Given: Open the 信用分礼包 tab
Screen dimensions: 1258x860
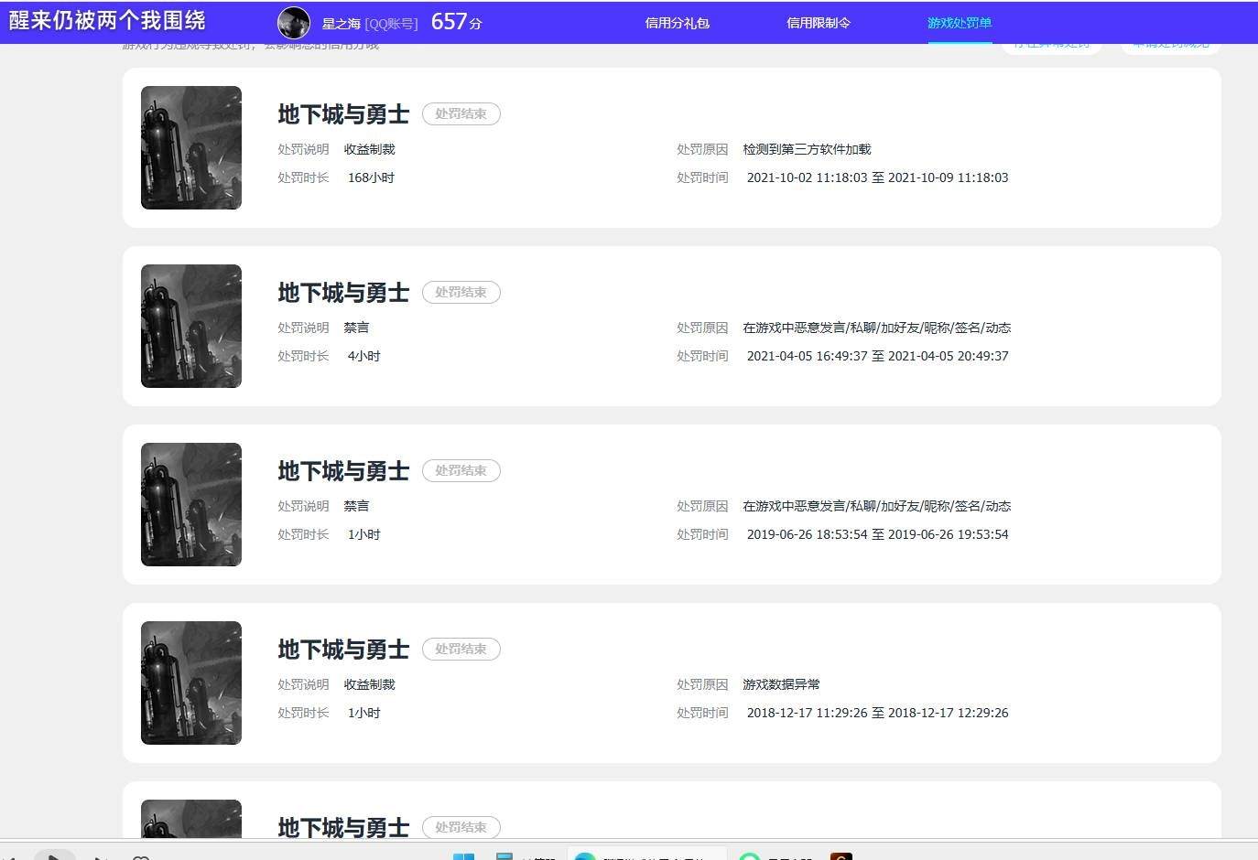Looking at the screenshot, I should [x=678, y=23].
